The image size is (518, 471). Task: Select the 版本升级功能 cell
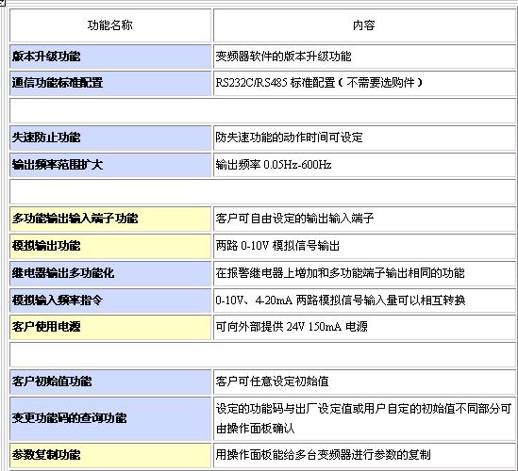(110, 57)
